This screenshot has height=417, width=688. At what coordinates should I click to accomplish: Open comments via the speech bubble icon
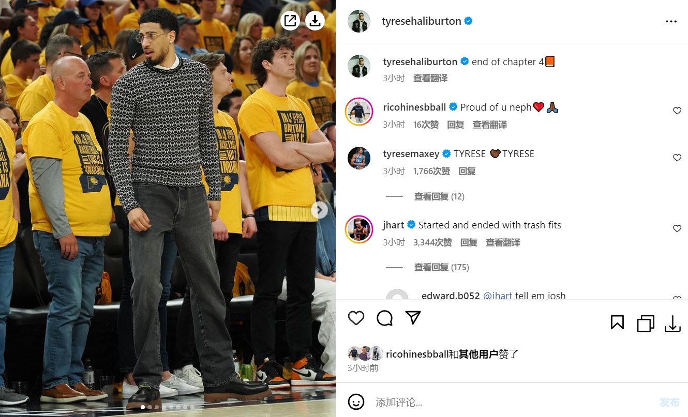[384, 318]
